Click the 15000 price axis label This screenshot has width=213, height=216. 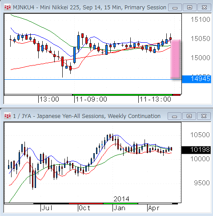click(200, 58)
